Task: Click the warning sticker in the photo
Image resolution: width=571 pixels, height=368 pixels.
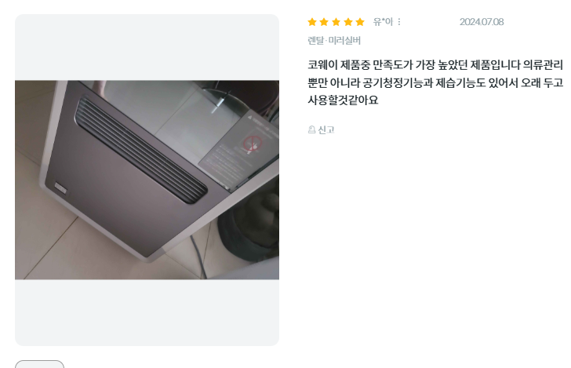Action: 238,149
